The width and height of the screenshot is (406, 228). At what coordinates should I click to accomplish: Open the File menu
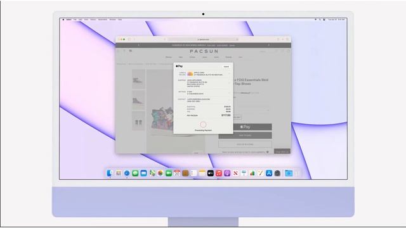pos(75,20)
